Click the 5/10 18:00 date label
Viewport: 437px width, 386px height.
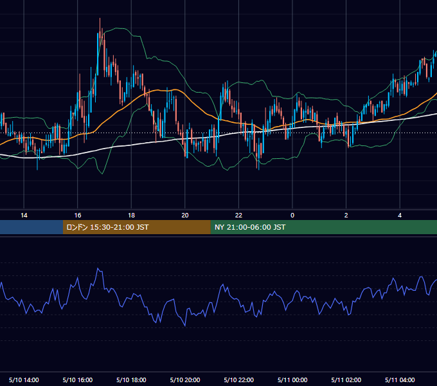[131, 380]
